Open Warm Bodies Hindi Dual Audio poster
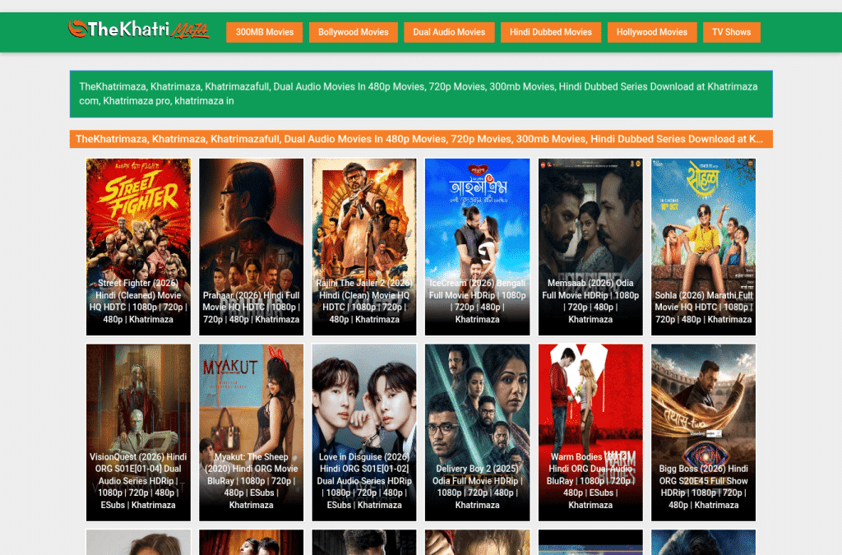This screenshot has width=842, height=555. coord(590,432)
